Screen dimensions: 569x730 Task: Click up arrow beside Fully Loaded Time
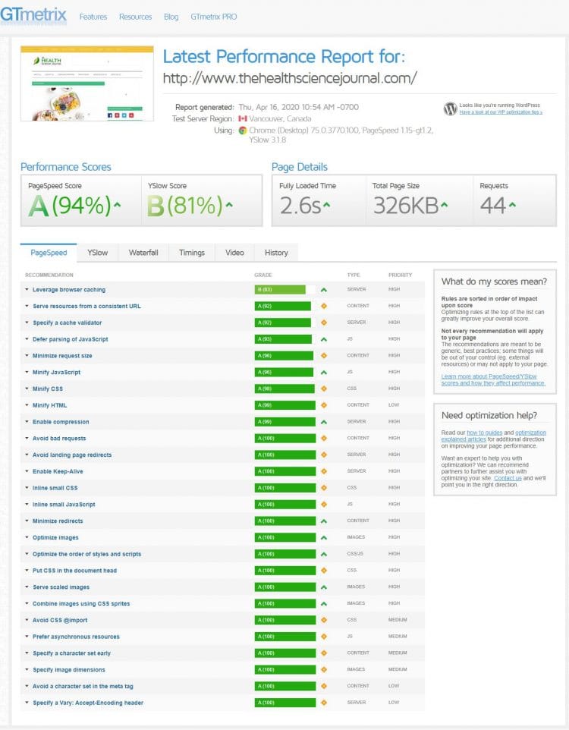pos(327,204)
